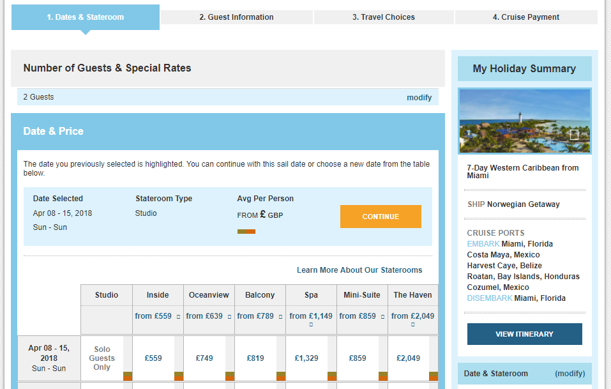
Task: Click info icon next to Mini-Suite from £859
Action: (382, 317)
